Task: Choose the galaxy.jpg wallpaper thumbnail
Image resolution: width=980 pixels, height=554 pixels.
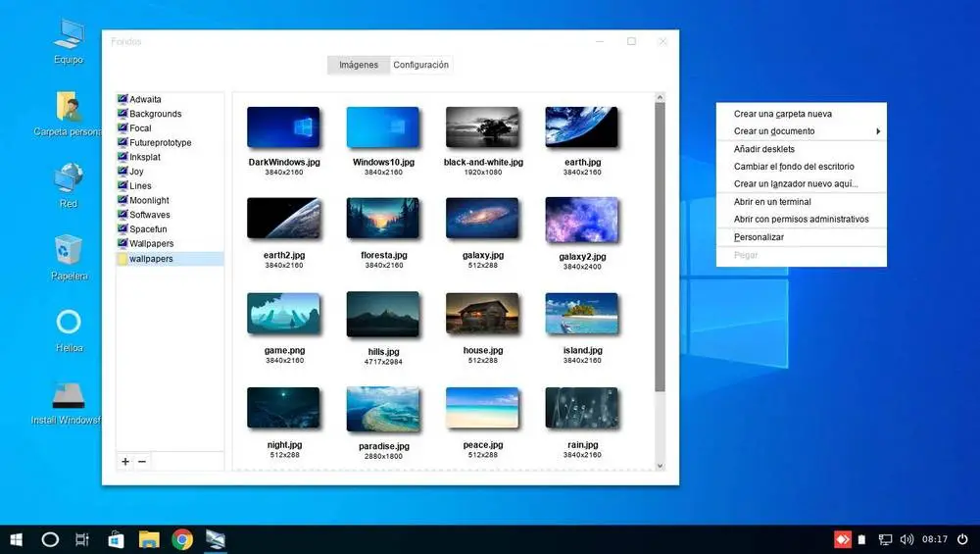Action: tap(482, 219)
